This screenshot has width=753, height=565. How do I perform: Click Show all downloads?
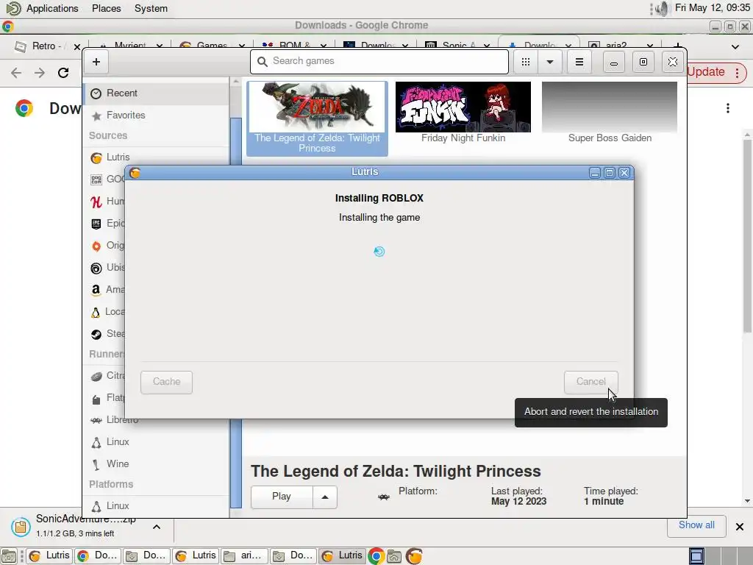696,525
